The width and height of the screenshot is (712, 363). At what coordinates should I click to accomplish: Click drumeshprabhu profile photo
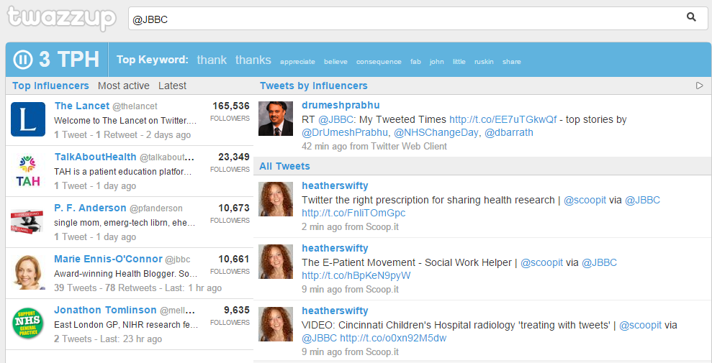coord(276,119)
